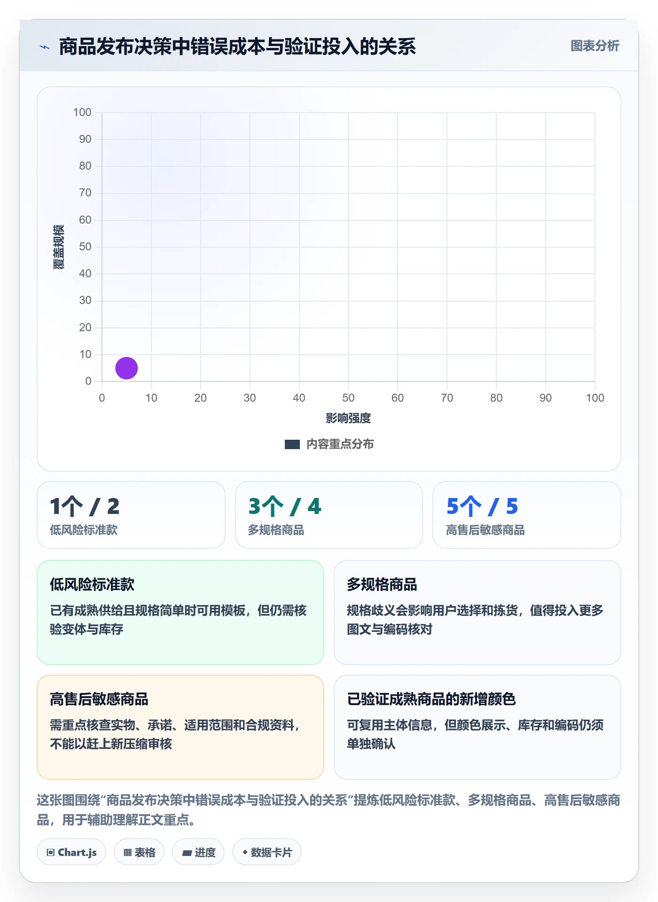This screenshot has height=902, width=658.
Task: Click the 覆盖规模 y-axis title
Action: pos(59,247)
